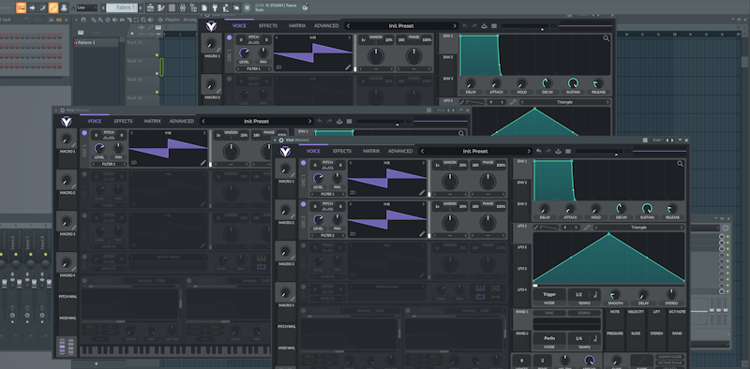
Task: Open the hamburger menu in front Vital
Action: pyautogui.click(x=568, y=151)
